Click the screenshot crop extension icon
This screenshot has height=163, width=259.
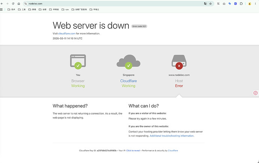click(x=218, y=4)
